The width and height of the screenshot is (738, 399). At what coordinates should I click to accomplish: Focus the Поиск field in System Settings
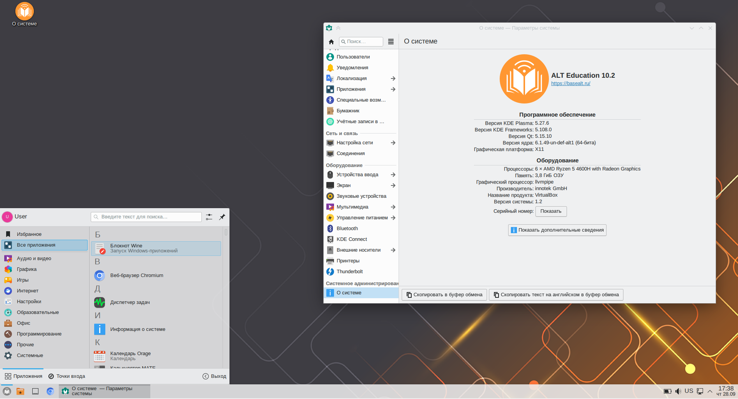click(361, 42)
